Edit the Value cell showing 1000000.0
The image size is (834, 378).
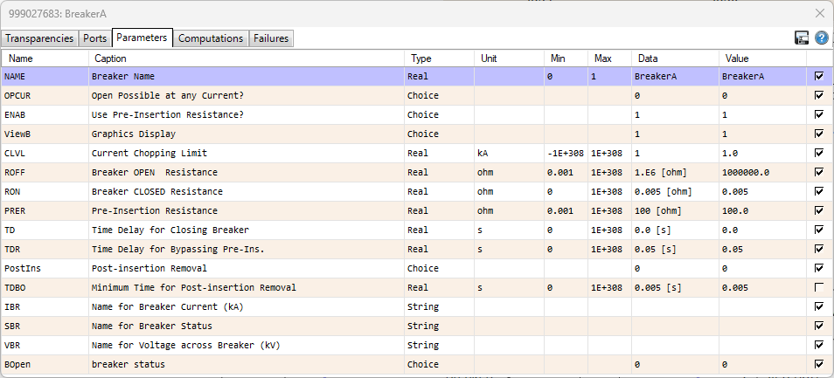click(762, 172)
